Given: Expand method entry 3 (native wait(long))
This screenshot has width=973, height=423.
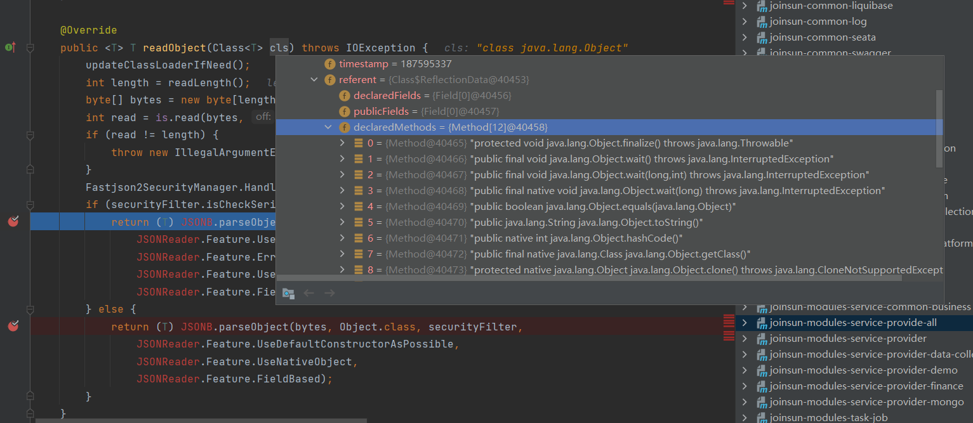Looking at the screenshot, I should 343,191.
